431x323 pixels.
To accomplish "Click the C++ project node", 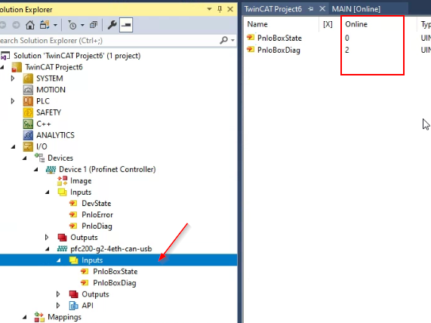I will point(44,124).
